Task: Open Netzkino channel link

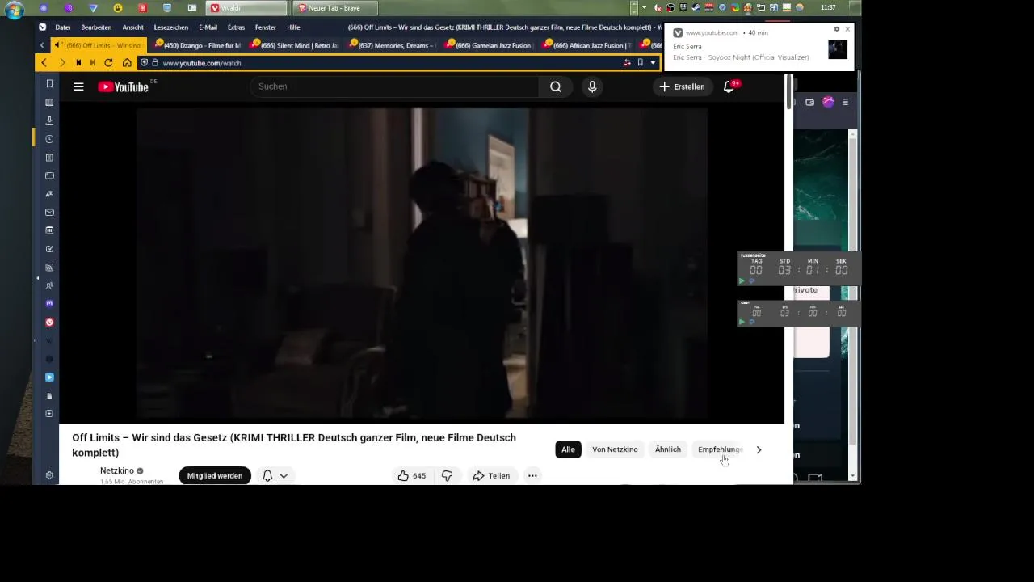Action: 117,470
